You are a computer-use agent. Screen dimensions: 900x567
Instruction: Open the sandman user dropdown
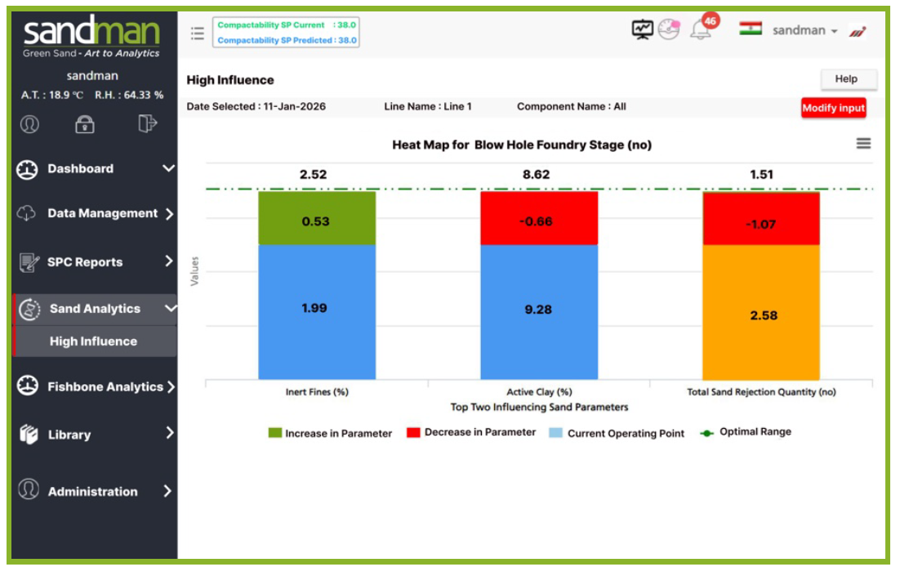pos(804,30)
